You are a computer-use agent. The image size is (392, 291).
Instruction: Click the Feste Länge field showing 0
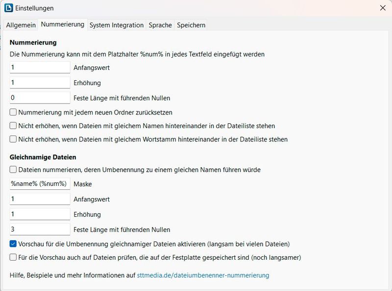pos(39,97)
